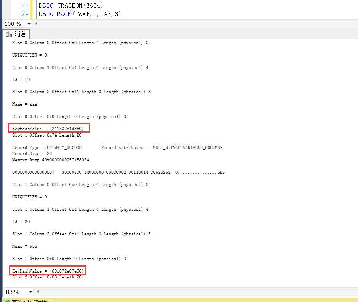Image resolution: width=358 pixels, height=302 pixels.
Task: Click 'Slot 0 Column 0 Offset 0x0' line
Action: click(x=80, y=43)
